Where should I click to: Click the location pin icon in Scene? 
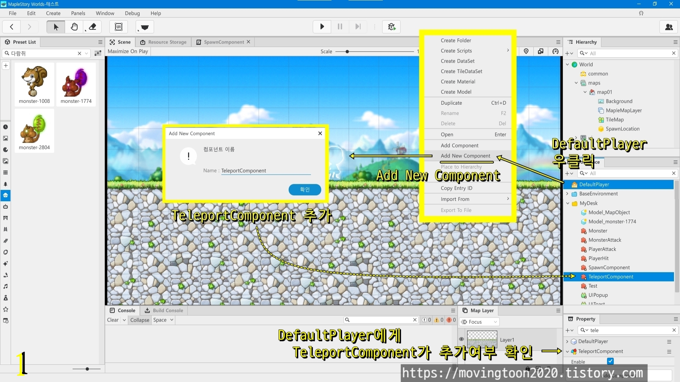pyautogui.click(x=526, y=51)
